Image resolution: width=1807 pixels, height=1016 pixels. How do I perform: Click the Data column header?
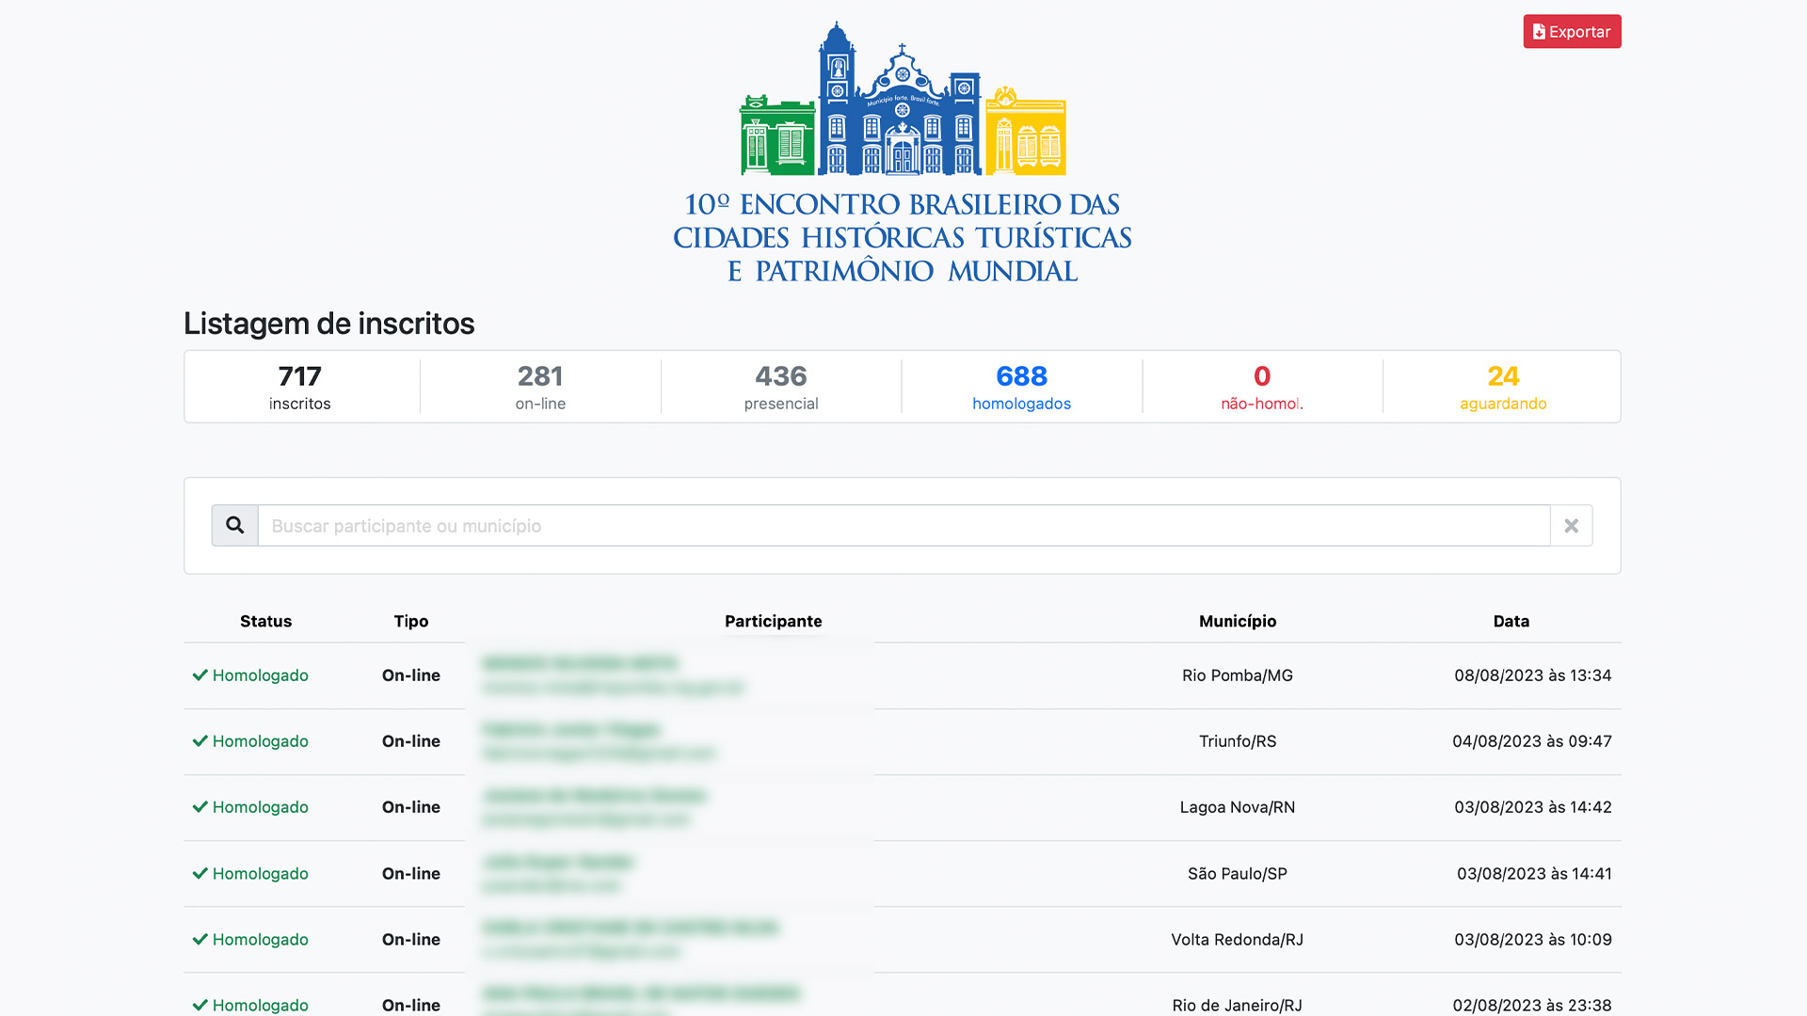pyautogui.click(x=1511, y=621)
